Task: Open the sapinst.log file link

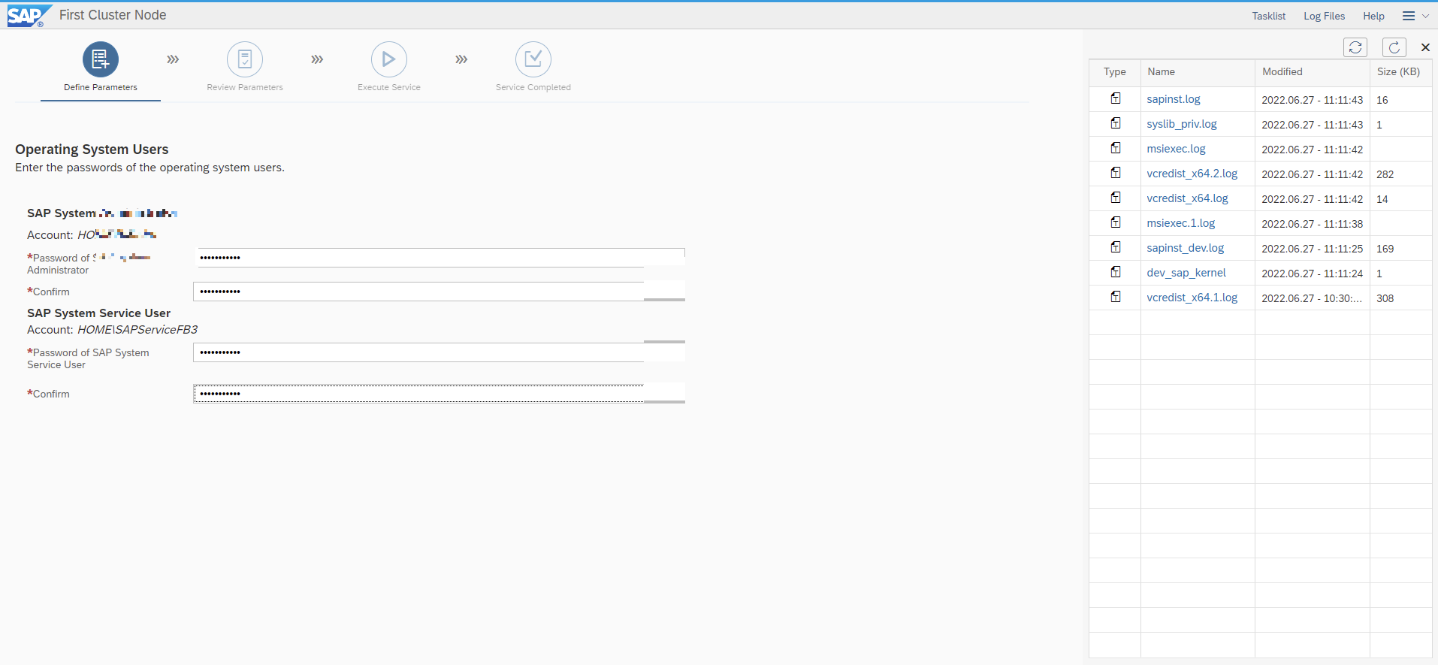Action: tap(1174, 99)
